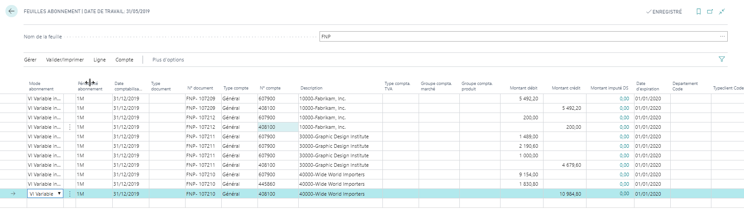Click the Description column header
This screenshot has height=221, width=744.
pyautogui.click(x=311, y=88)
